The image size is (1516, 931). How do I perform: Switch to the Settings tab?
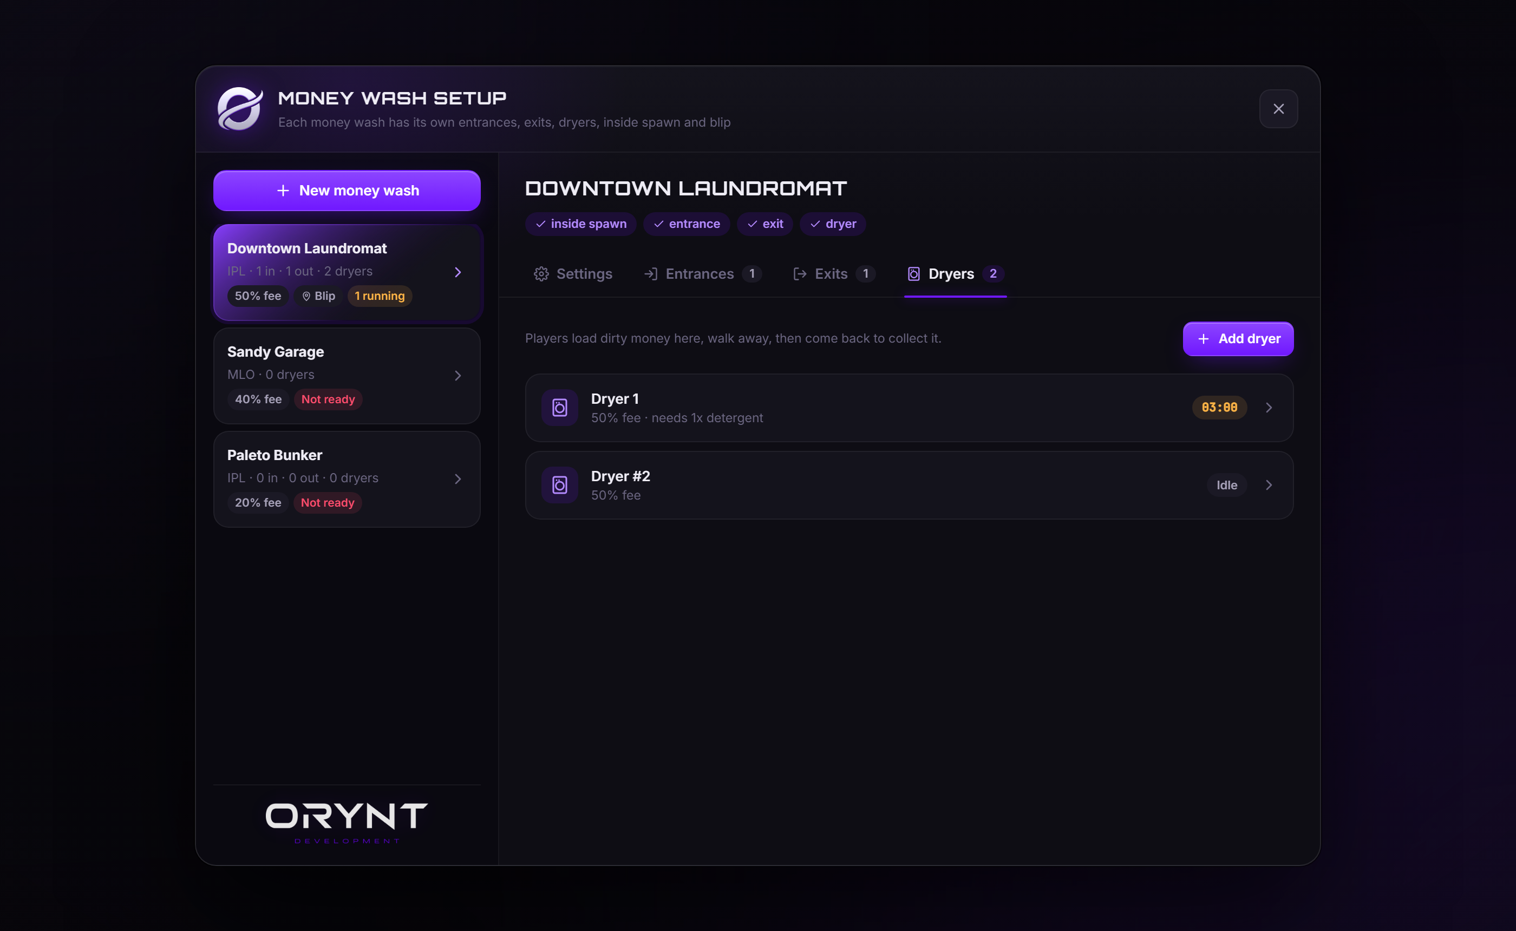pos(573,274)
